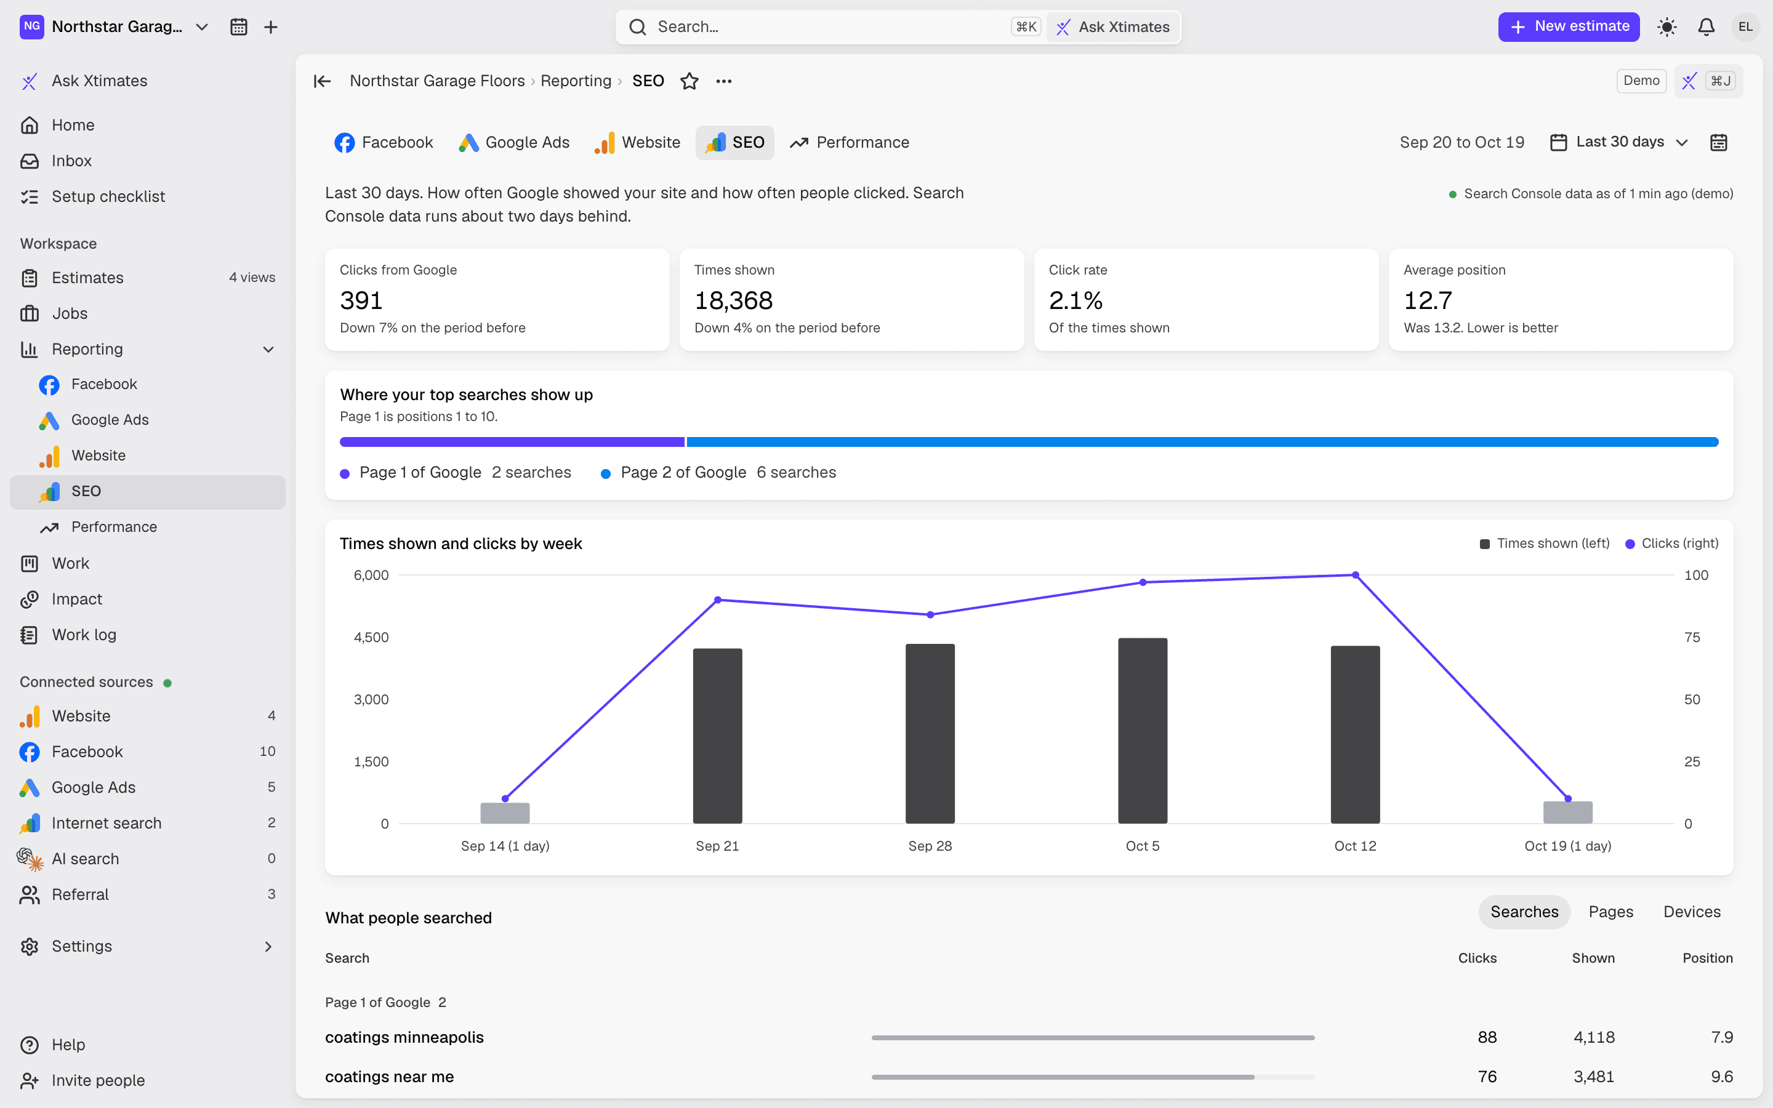Toggle Clicks legend item in chart

pyautogui.click(x=1672, y=544)
